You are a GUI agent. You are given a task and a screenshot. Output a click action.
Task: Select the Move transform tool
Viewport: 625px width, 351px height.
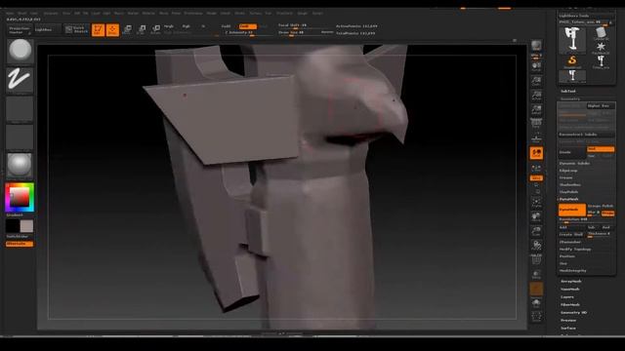(127, 30)
